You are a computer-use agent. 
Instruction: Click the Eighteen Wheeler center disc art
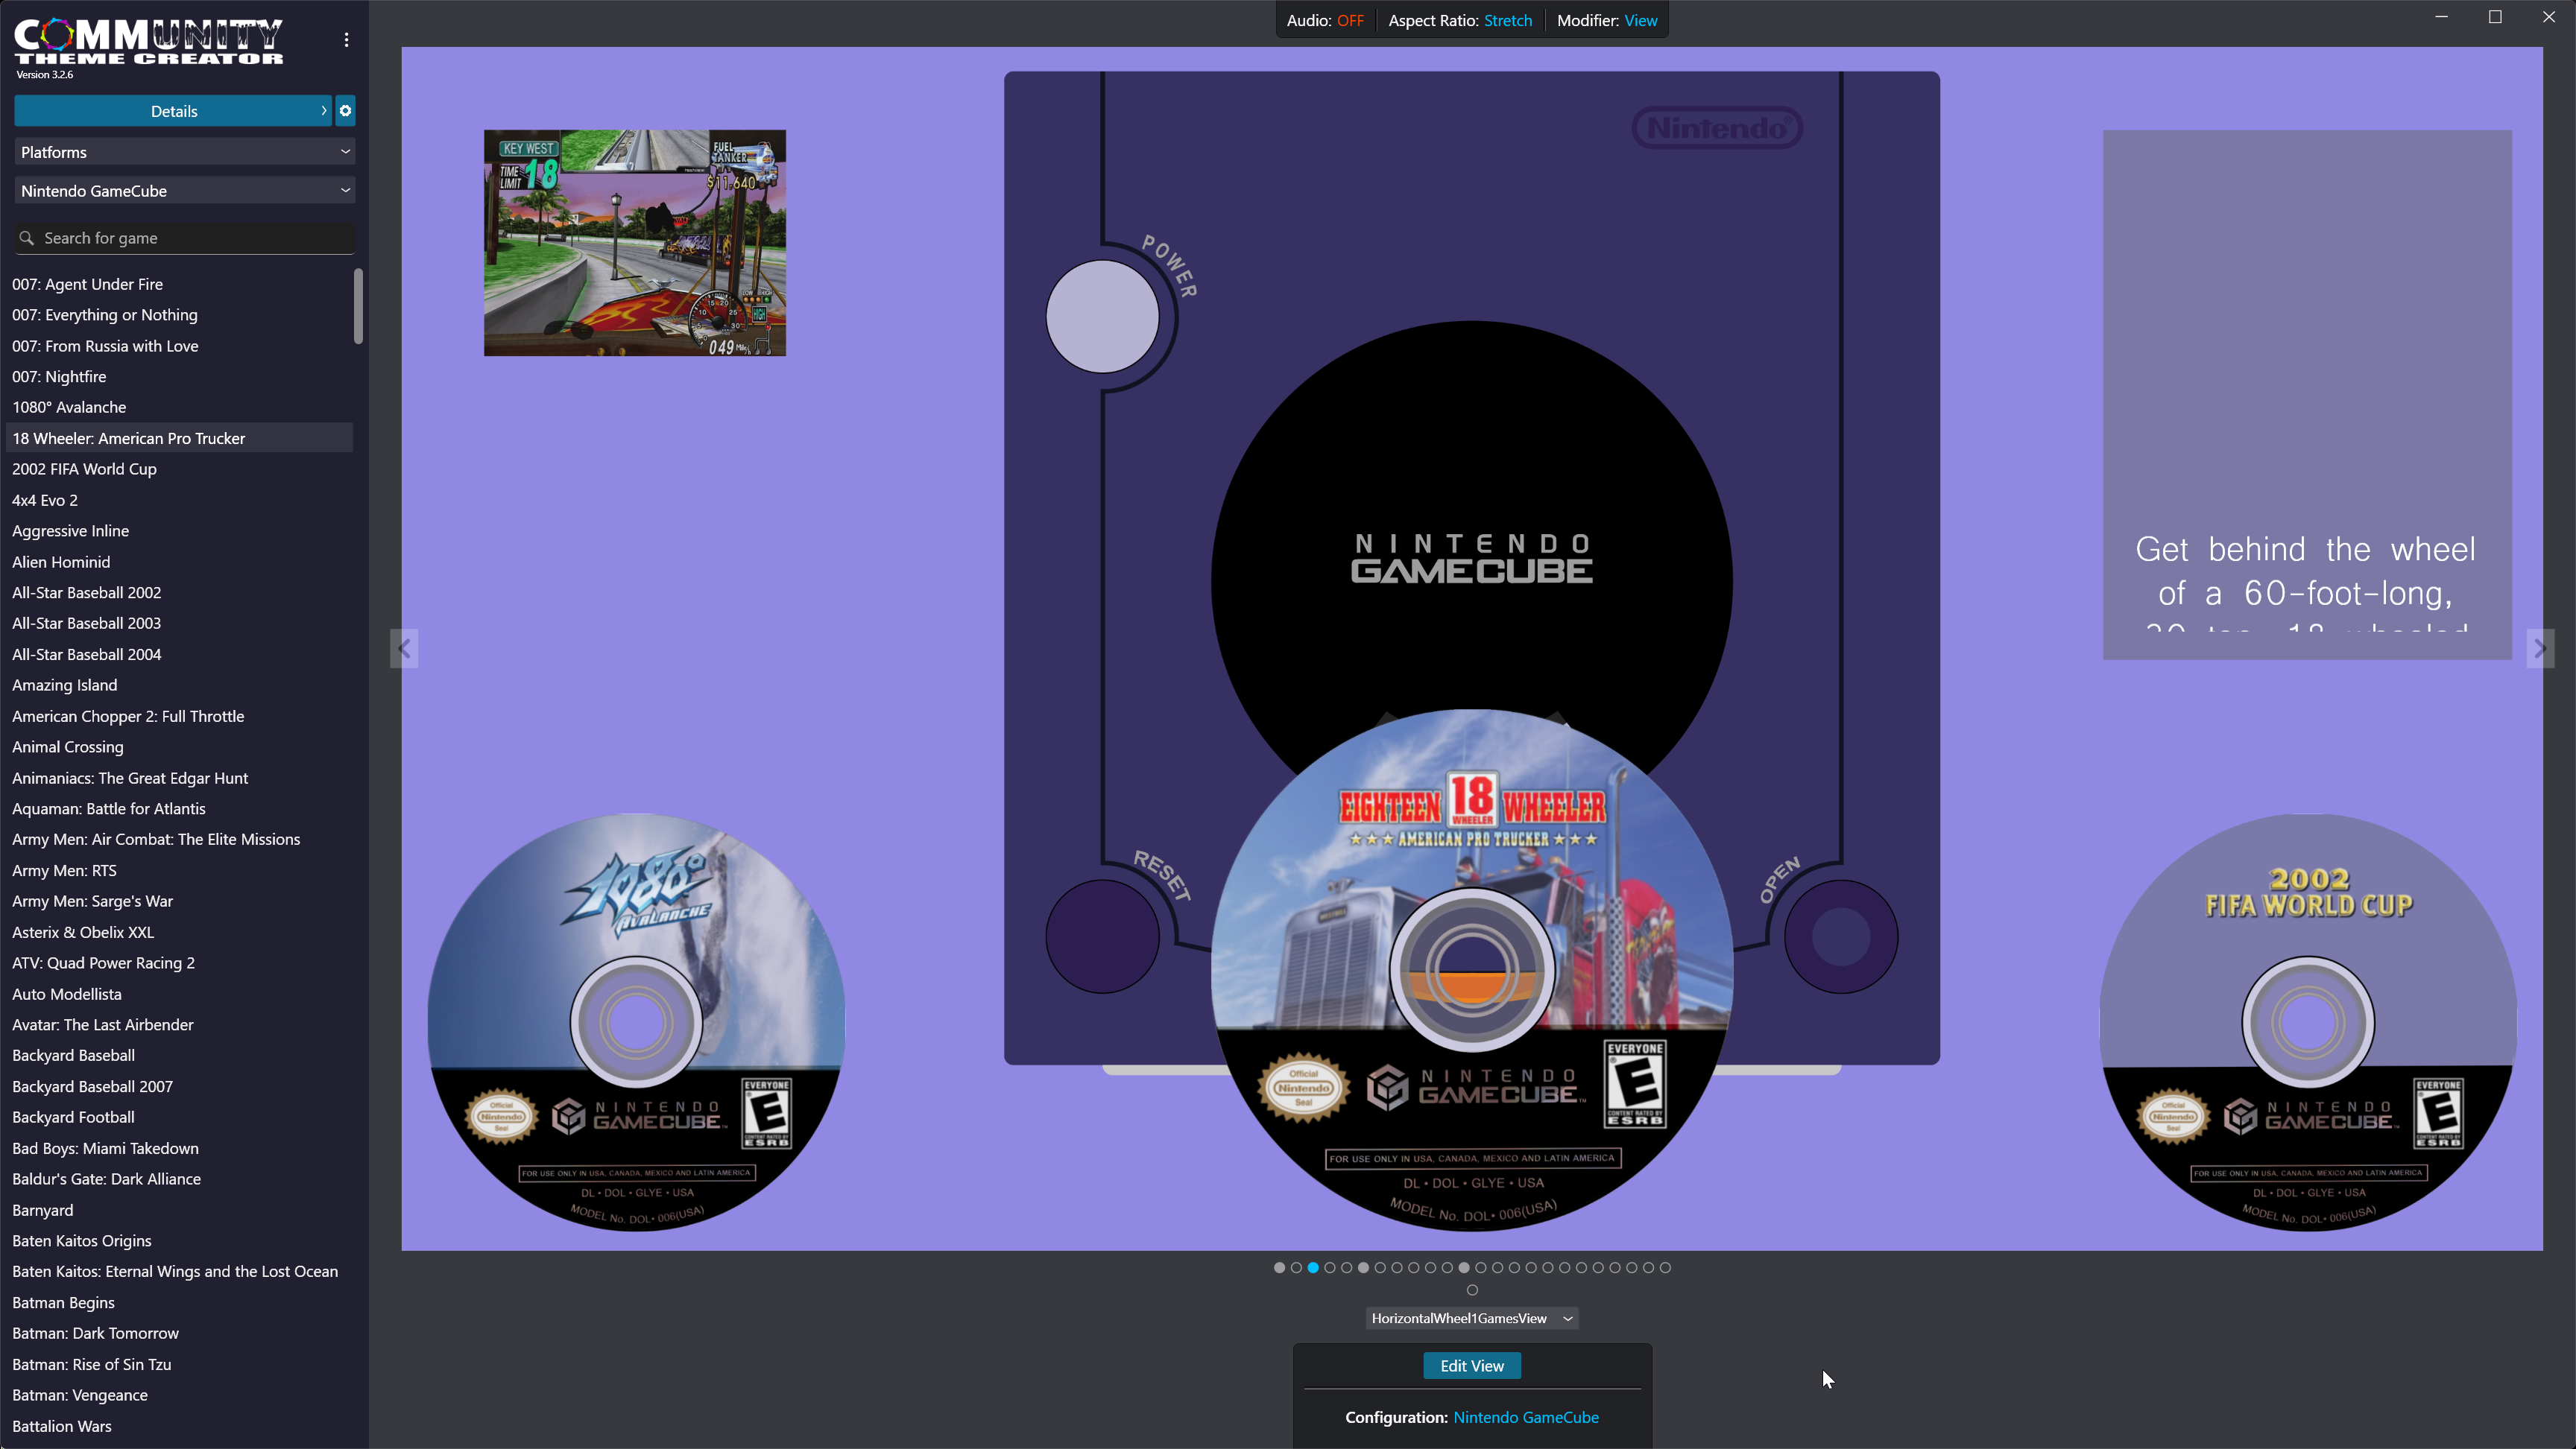pos(1472,969)
